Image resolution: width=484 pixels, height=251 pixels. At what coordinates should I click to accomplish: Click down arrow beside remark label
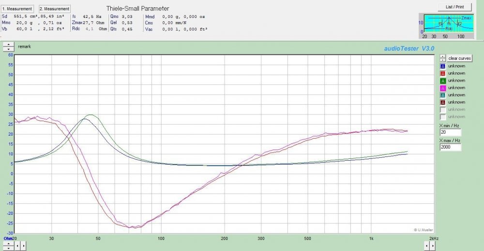(8, 49)
